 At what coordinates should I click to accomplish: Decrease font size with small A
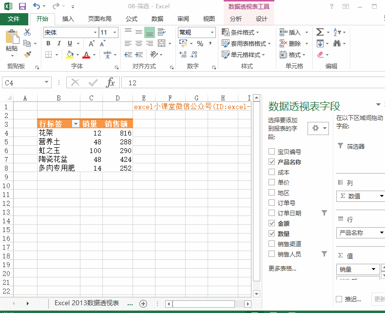[x=102, y=43]
